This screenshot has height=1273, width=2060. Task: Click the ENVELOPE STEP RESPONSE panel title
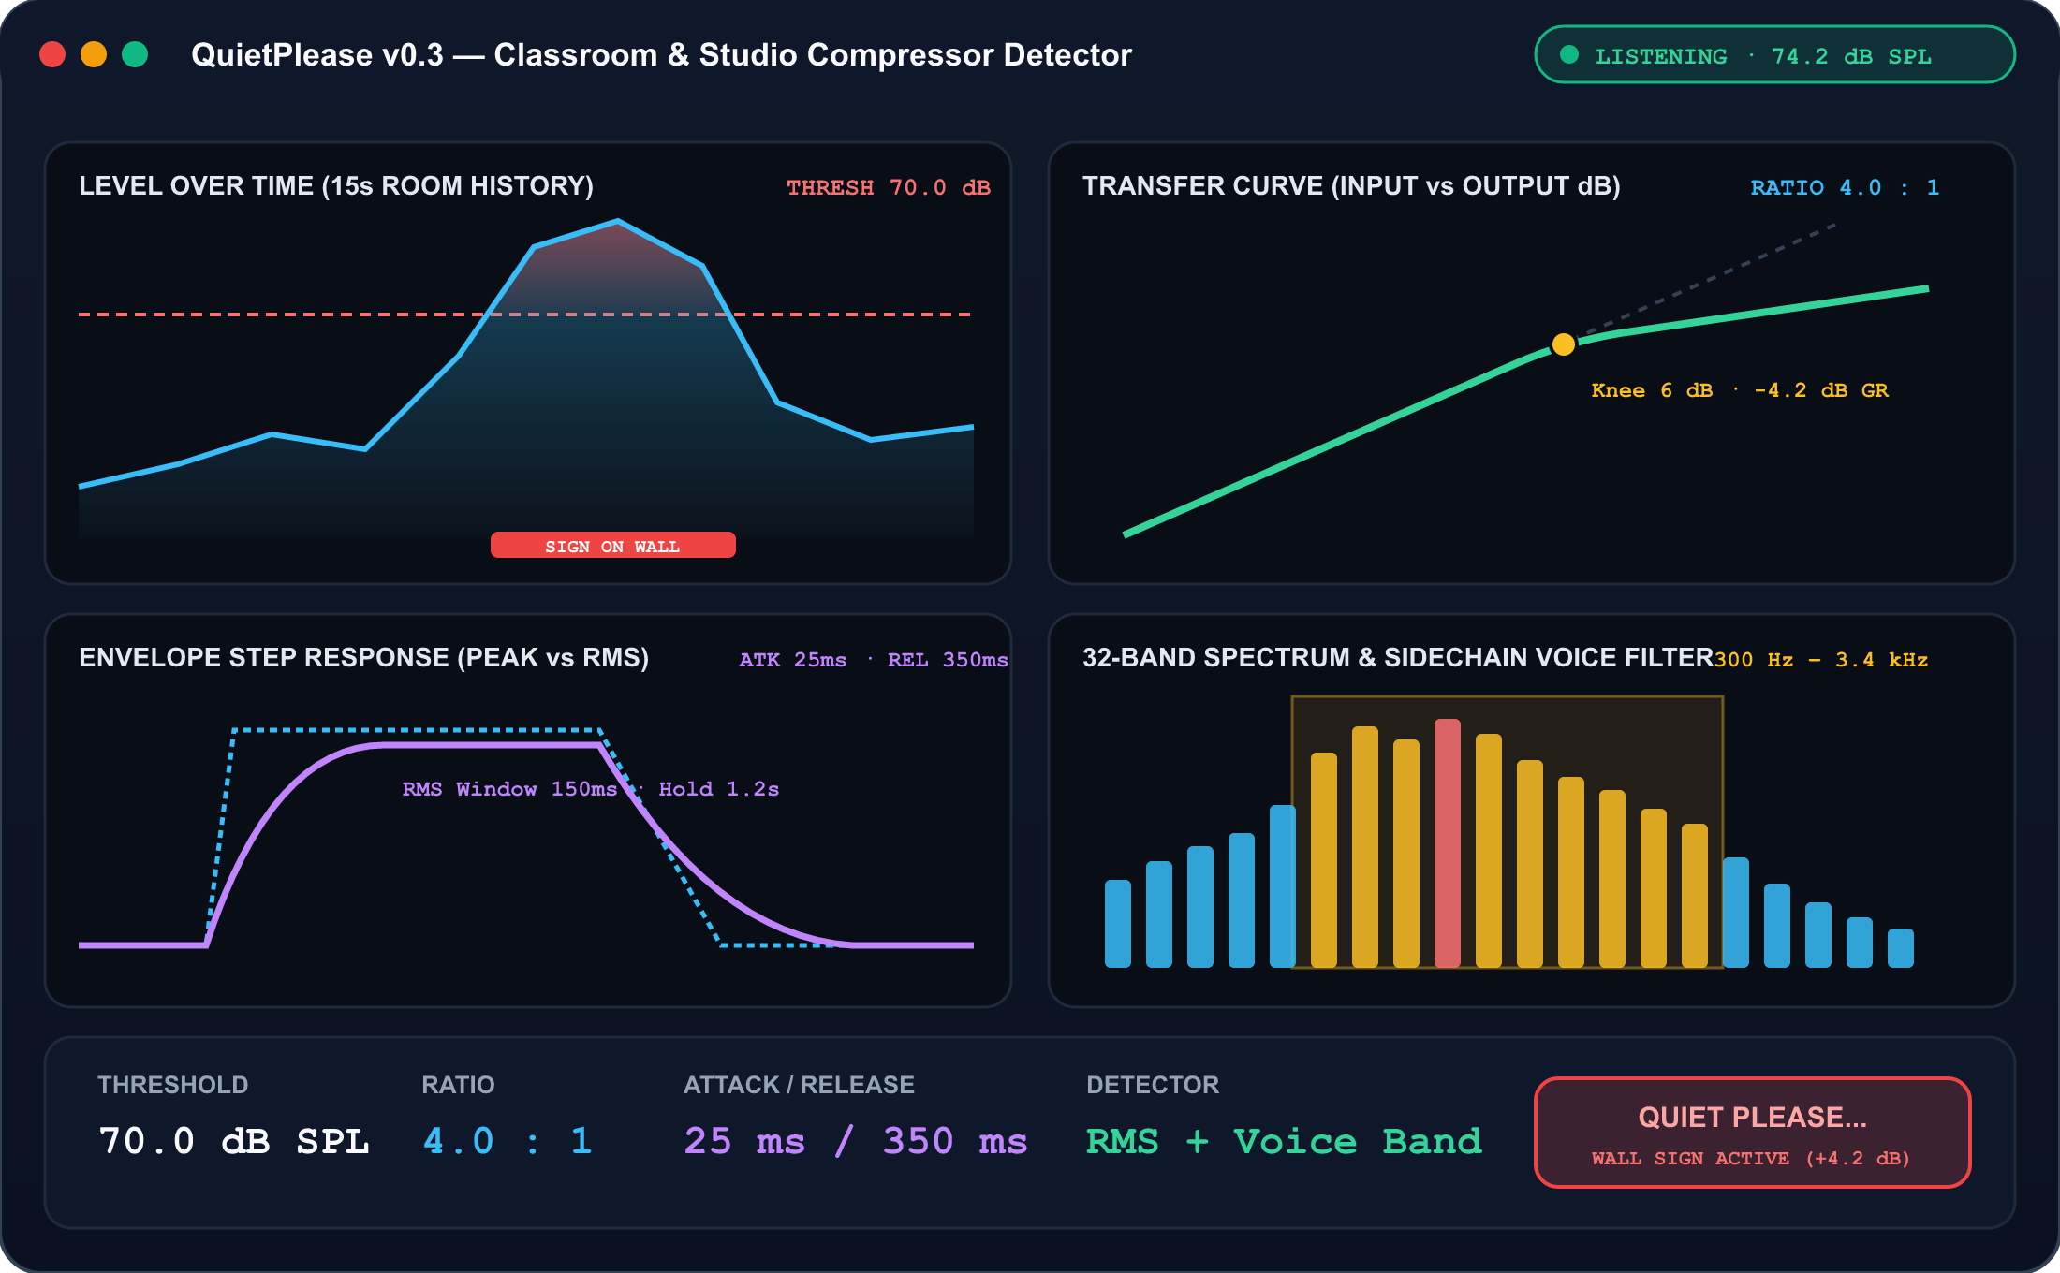tap(364, 658)
